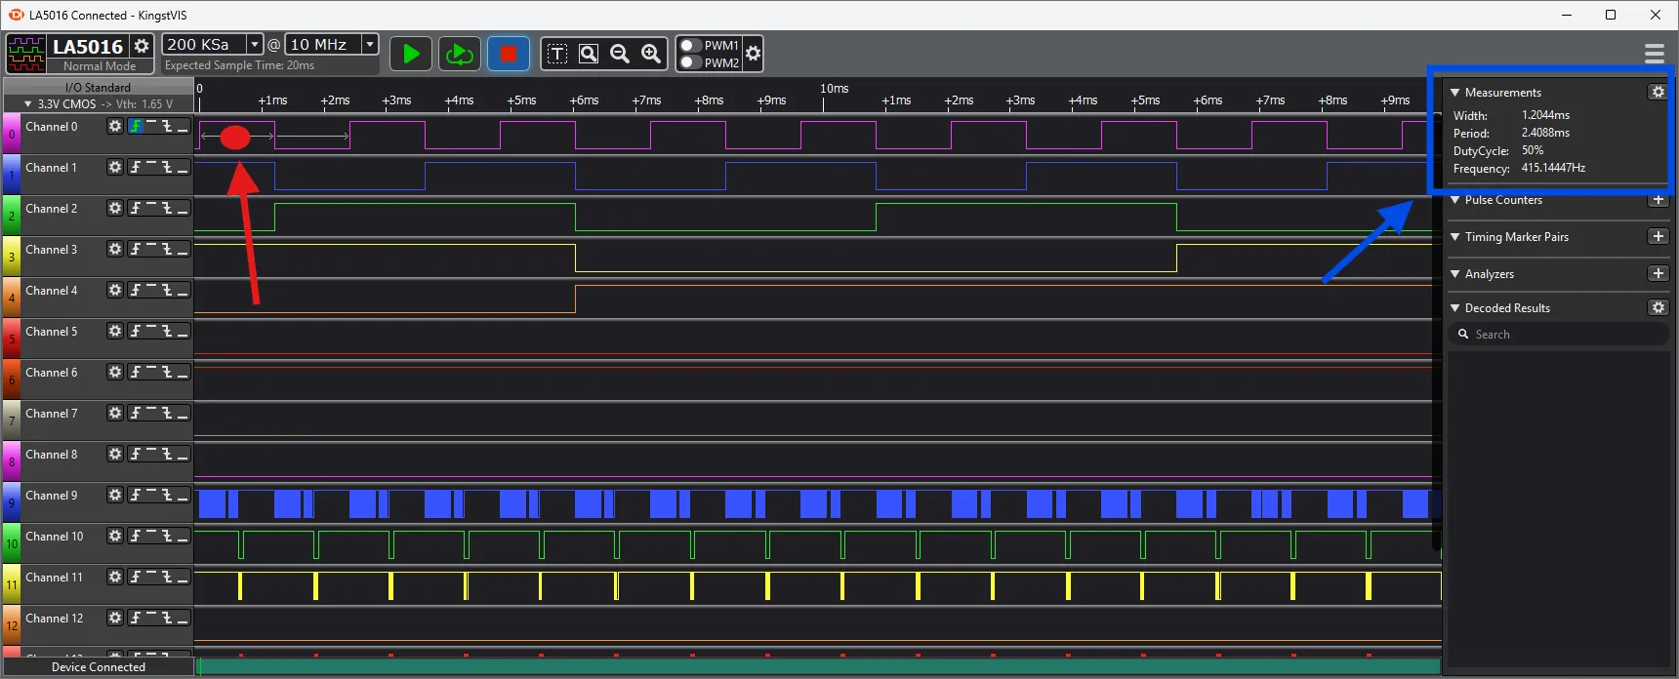Select the timing marker T tool
This screenshot has width=1679, height=679.
(557, 54)
